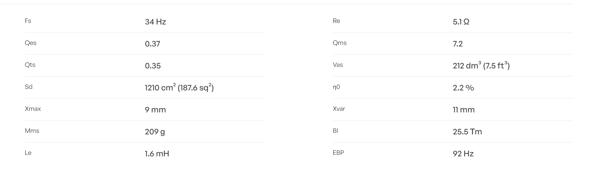Click the 0.35 Qts value

tap(153, 66)
